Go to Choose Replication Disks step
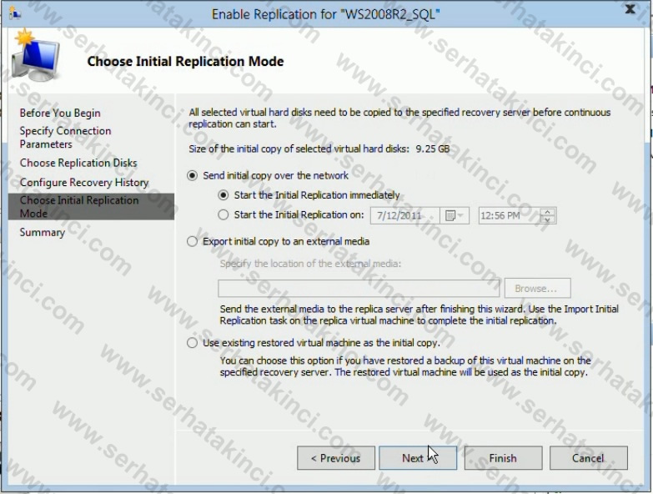Viewport: 653px width, 494px height. click(x=78, y=163)
